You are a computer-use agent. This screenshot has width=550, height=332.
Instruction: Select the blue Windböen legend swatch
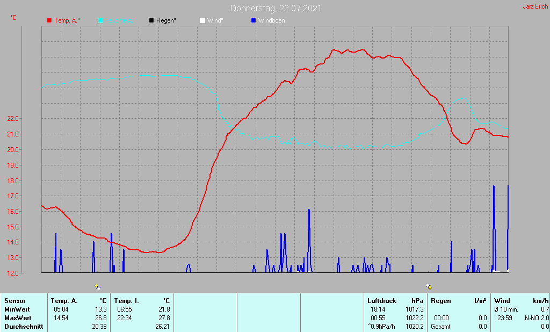pyautogui.click(x=254, y=20)
